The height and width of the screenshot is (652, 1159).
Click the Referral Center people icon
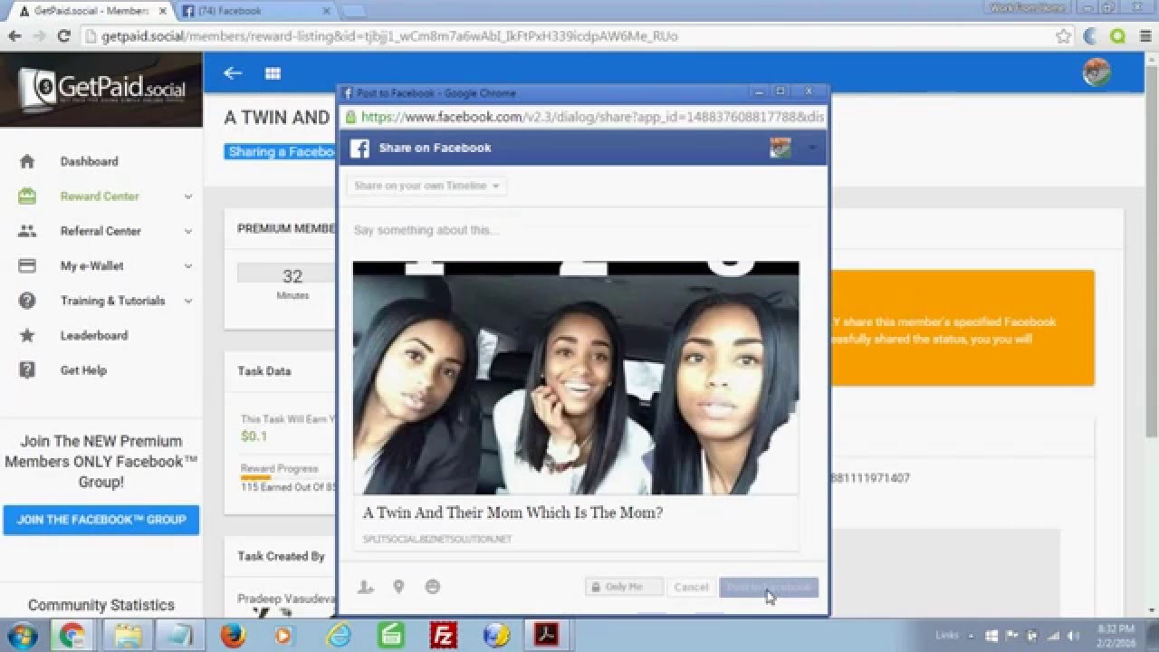pos(27,231)
